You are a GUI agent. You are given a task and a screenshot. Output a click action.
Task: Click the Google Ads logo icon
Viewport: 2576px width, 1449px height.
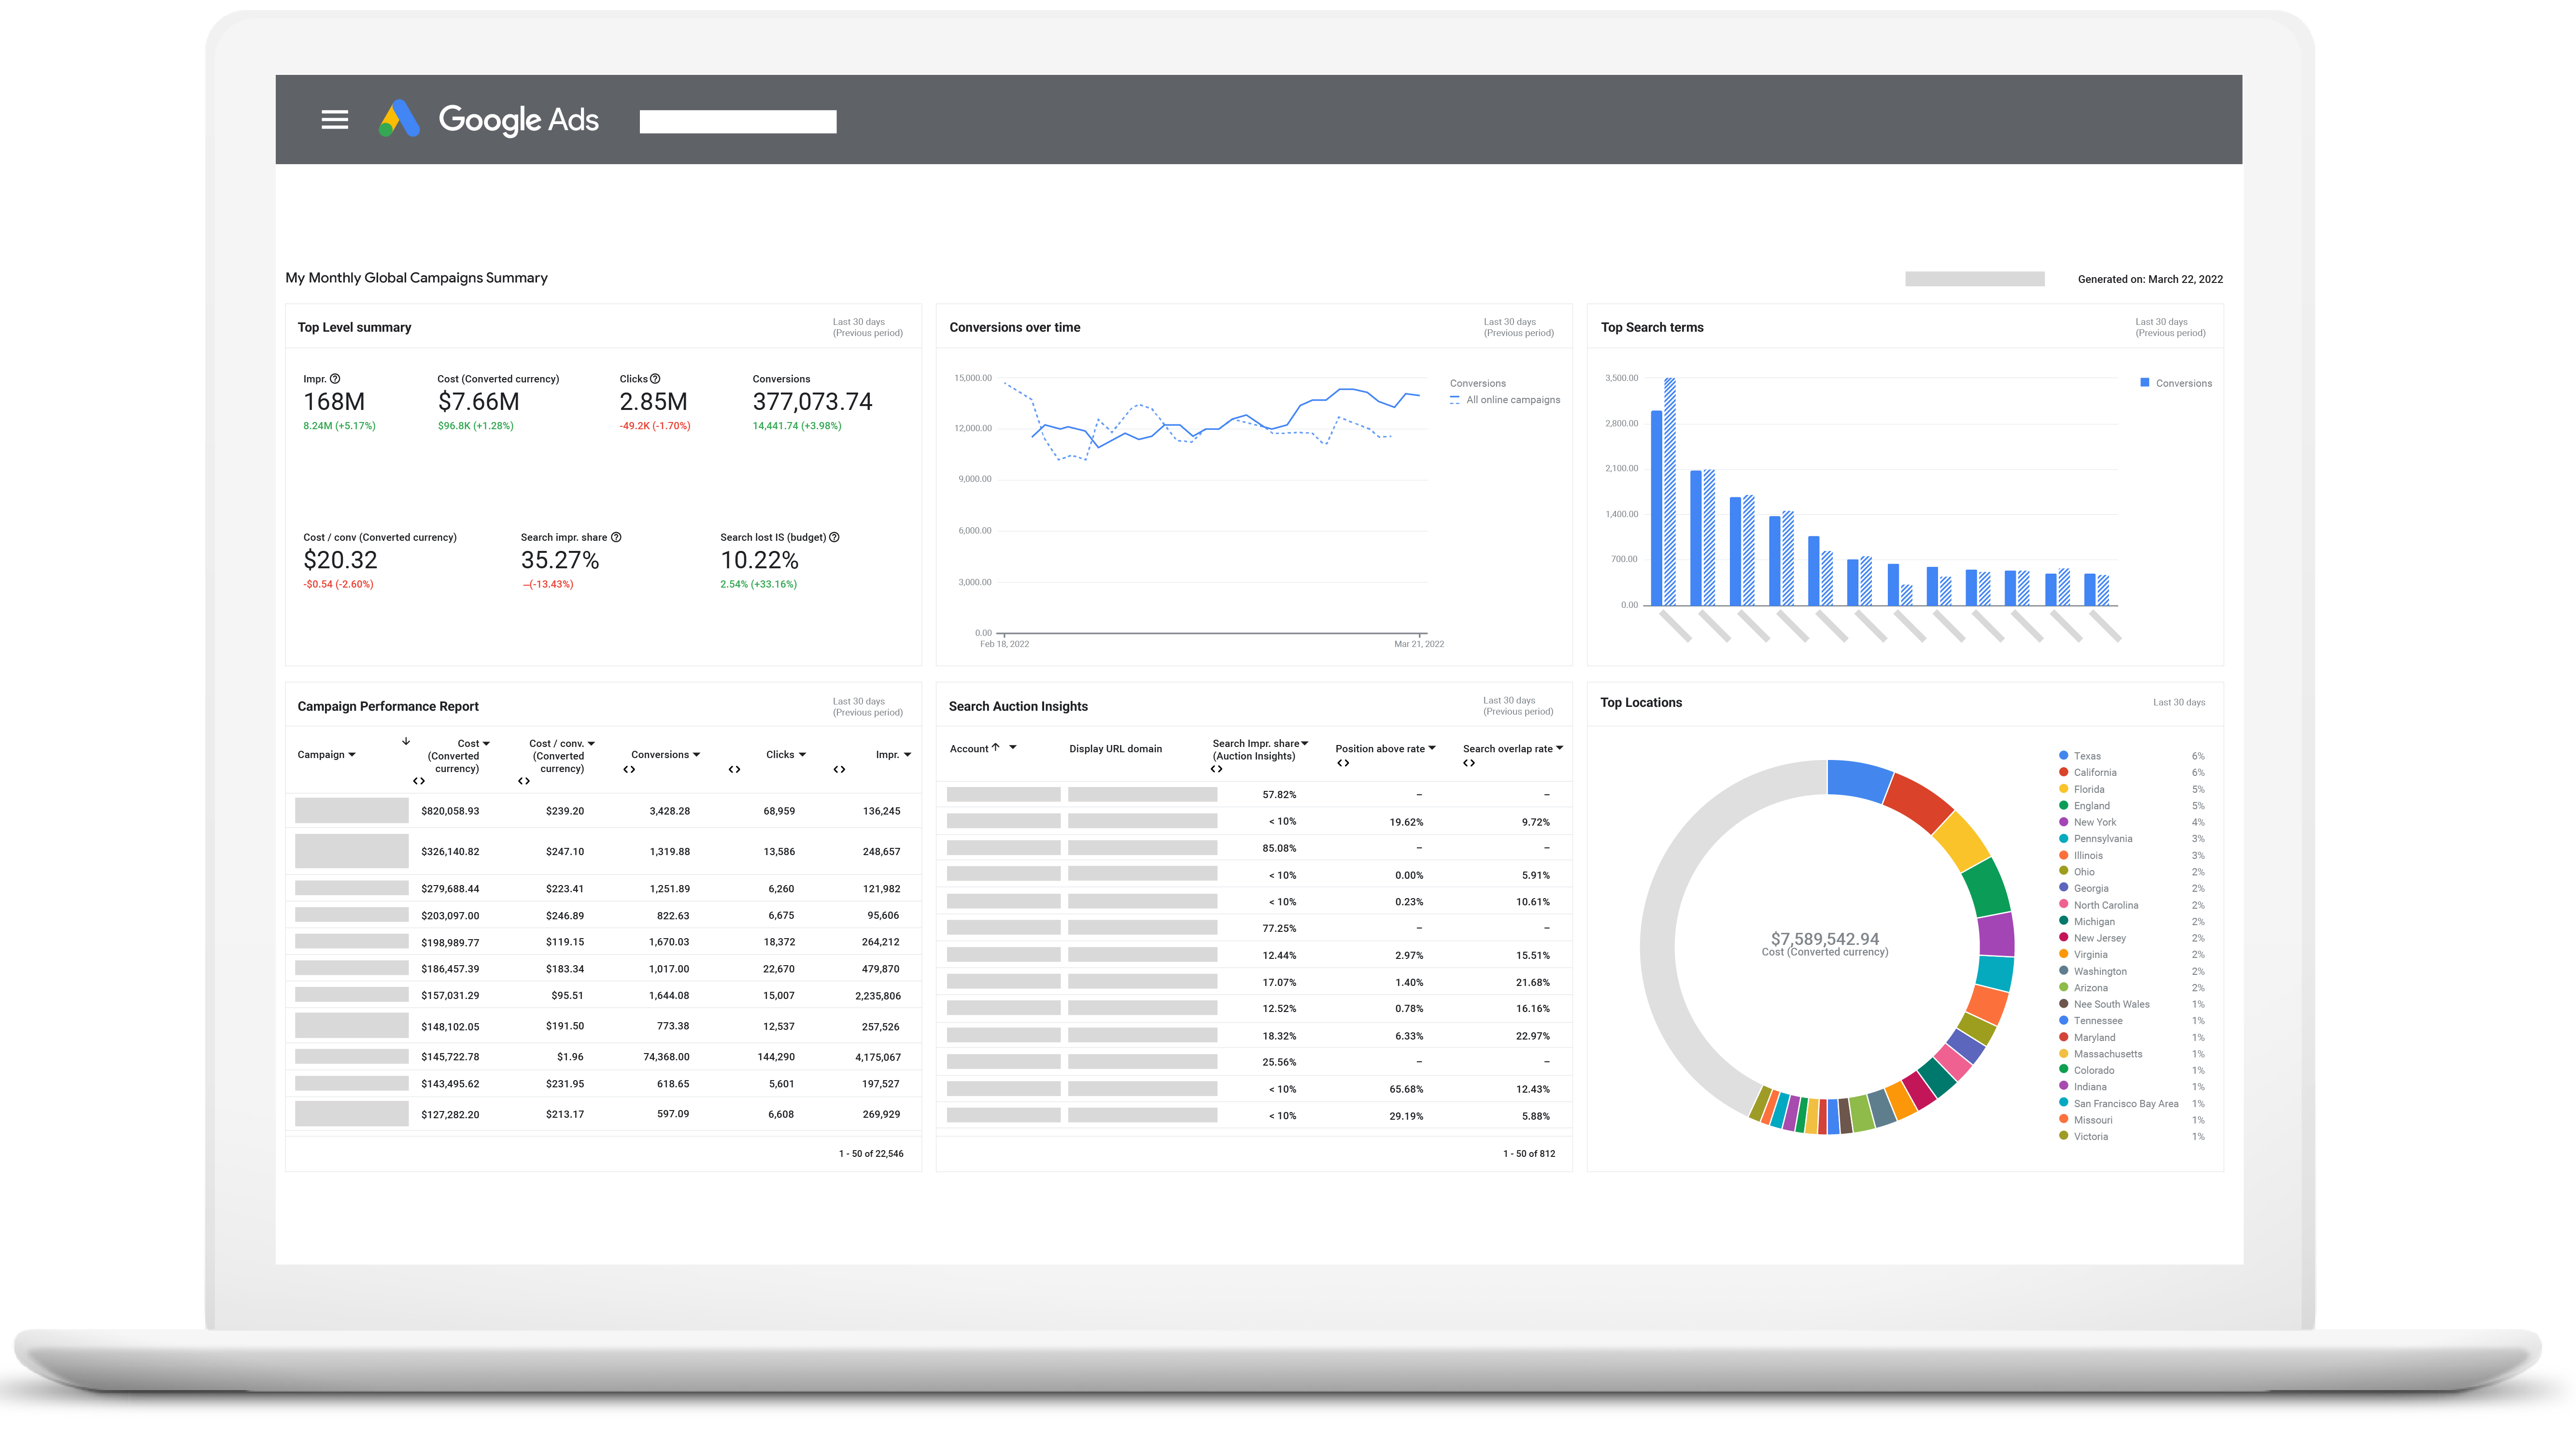click(399, 119)
